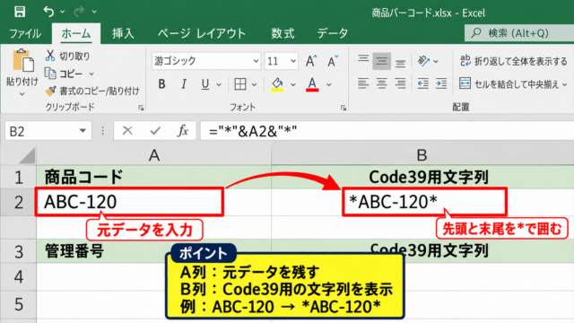Viewport: 574px width, 323px height.
Task: Click the Redo arrow icon
Action: (x=78, y=12)
